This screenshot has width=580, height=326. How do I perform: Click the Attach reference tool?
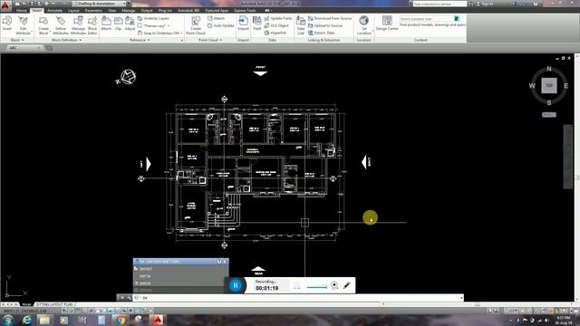(x=106, y=23)
